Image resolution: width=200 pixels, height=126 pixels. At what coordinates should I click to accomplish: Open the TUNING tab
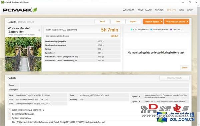[x=159, y=10]
